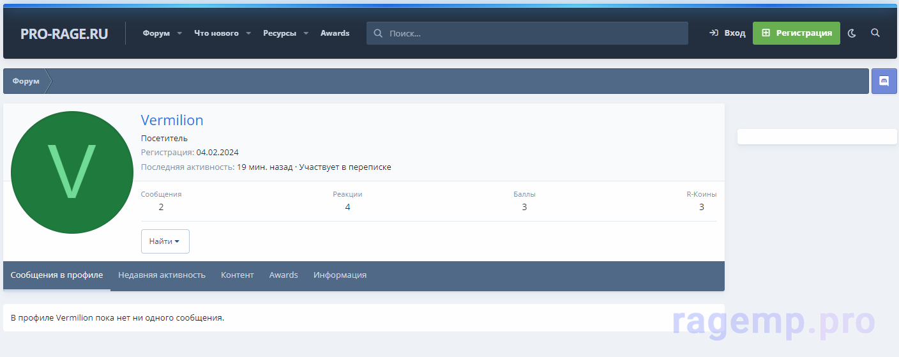Click the green Vermilion avatar

click(72, 172)
